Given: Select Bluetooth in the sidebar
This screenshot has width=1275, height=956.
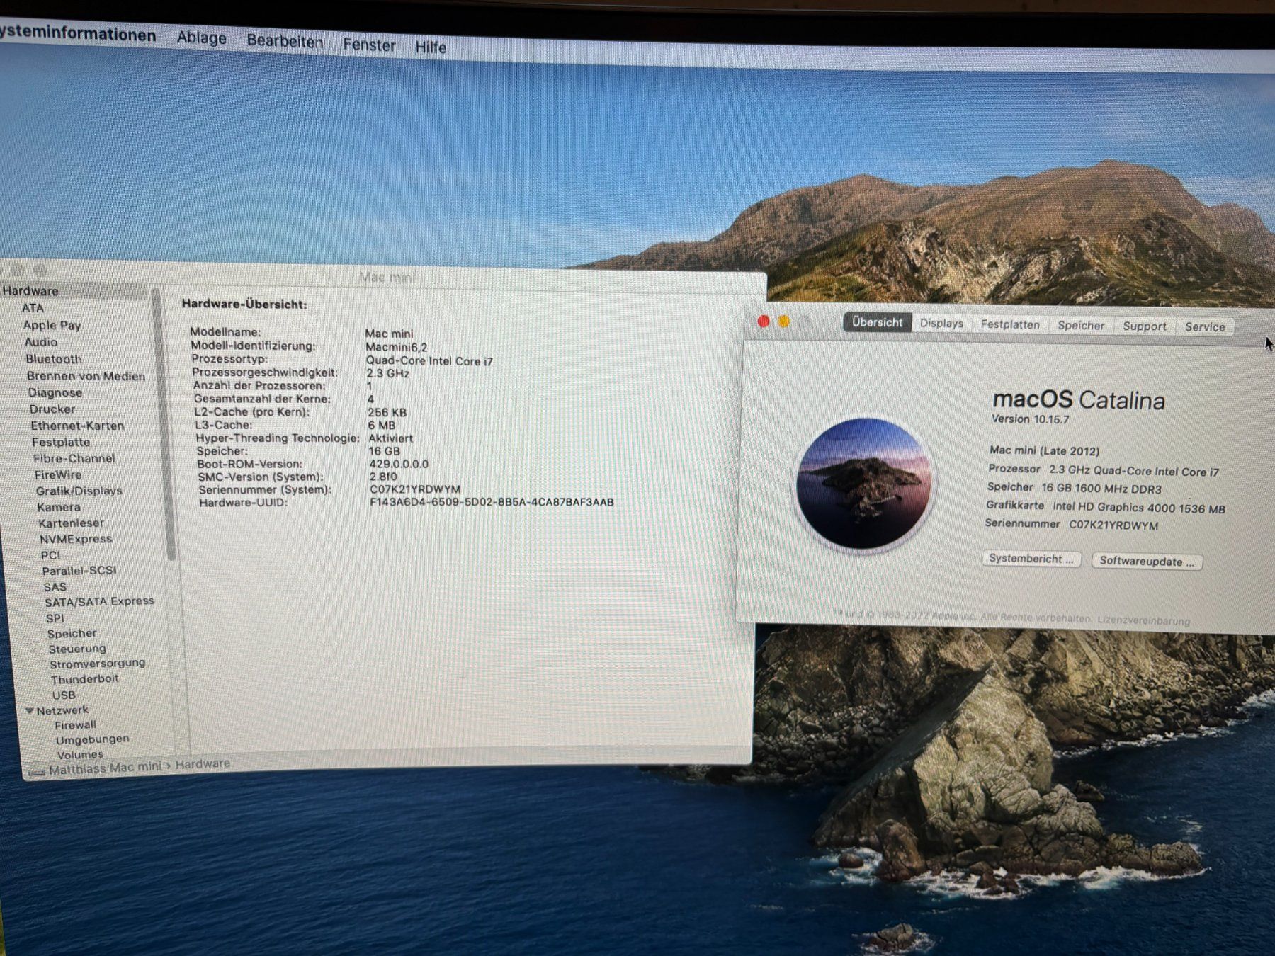Looking at the screenshot, I should 54,359.
